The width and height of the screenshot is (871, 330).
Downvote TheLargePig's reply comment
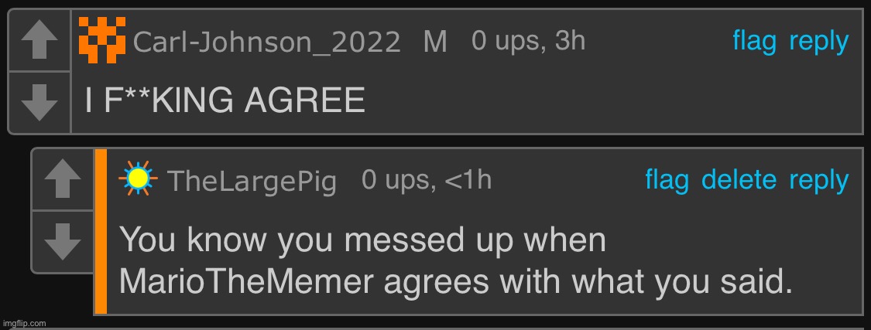pos(62,241)
